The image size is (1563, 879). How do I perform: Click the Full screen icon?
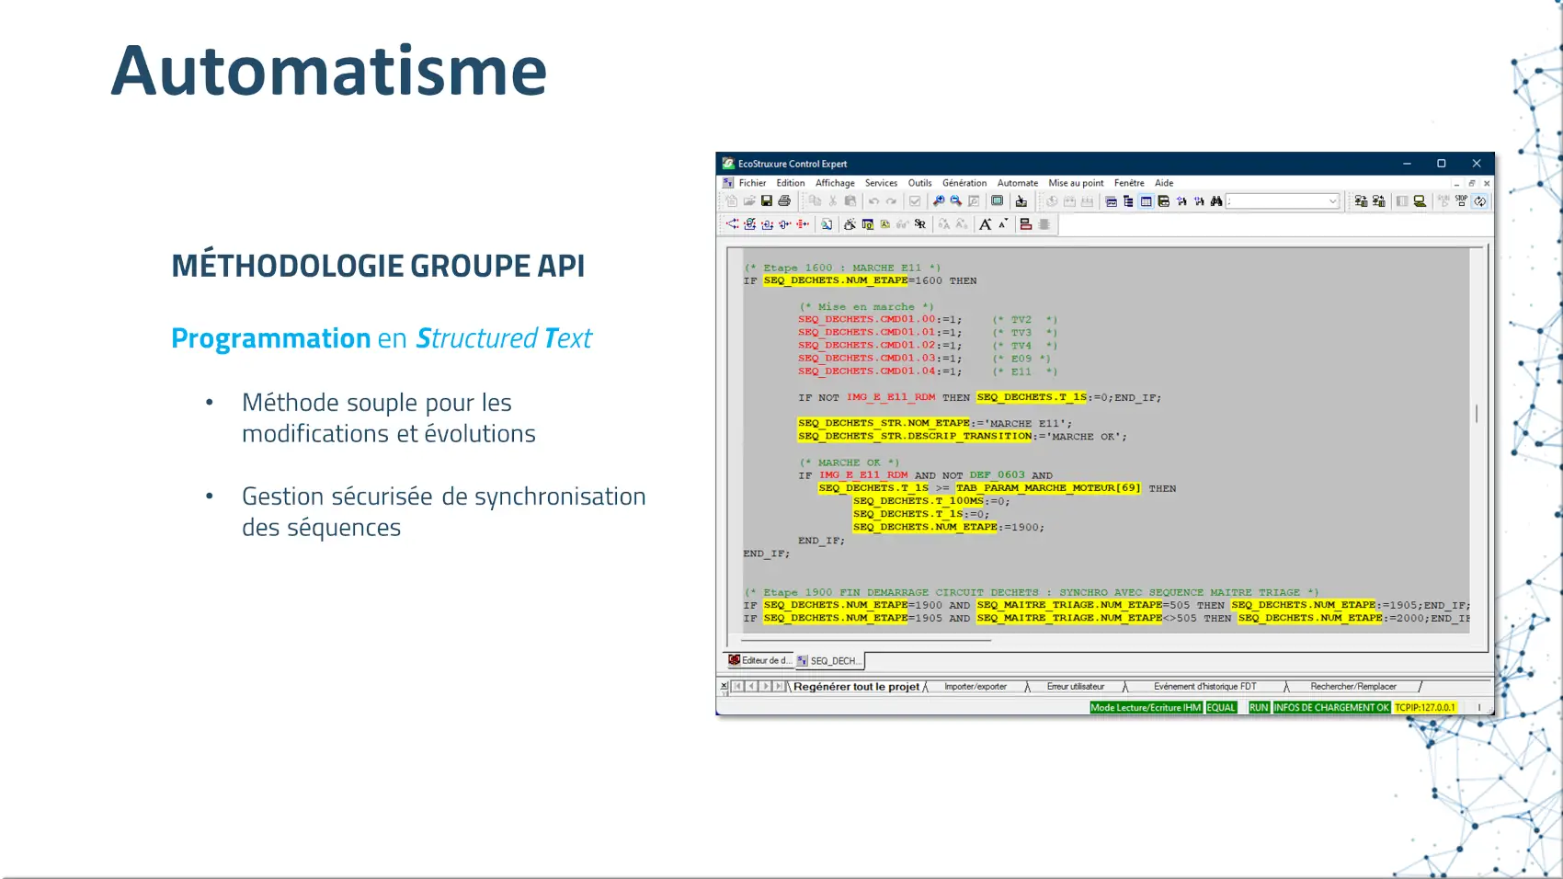tap(997, 201)
